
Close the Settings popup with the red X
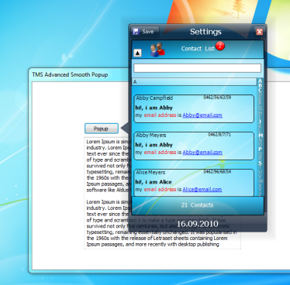(x=259, y=32)
